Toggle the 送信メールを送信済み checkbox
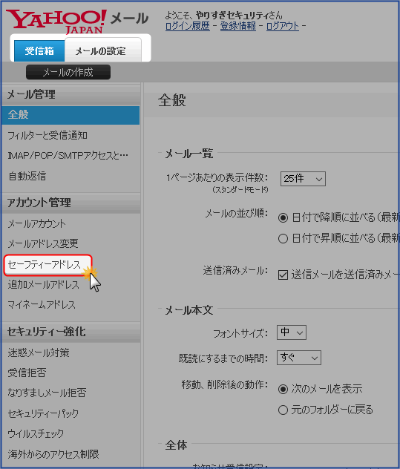Viewport: 400px width, 469px height. click(283, 275)
